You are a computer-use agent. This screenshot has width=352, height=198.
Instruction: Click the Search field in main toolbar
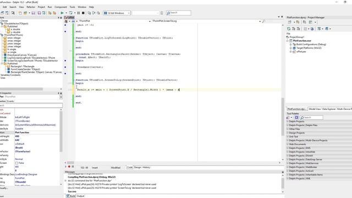tap(179, 13)
